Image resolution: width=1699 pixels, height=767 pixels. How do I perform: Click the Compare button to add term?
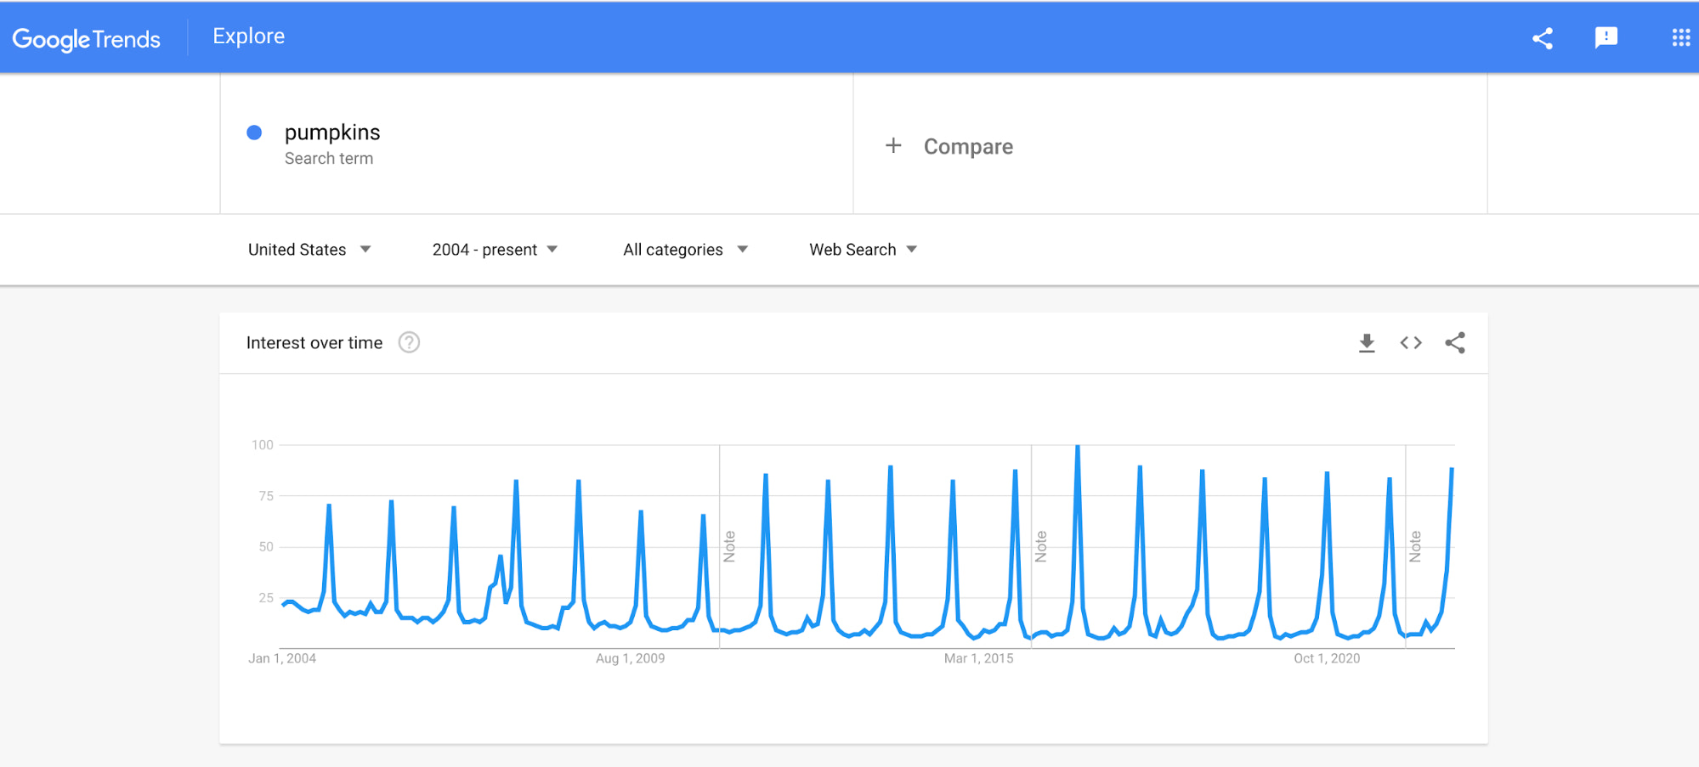tap(968, 147)
